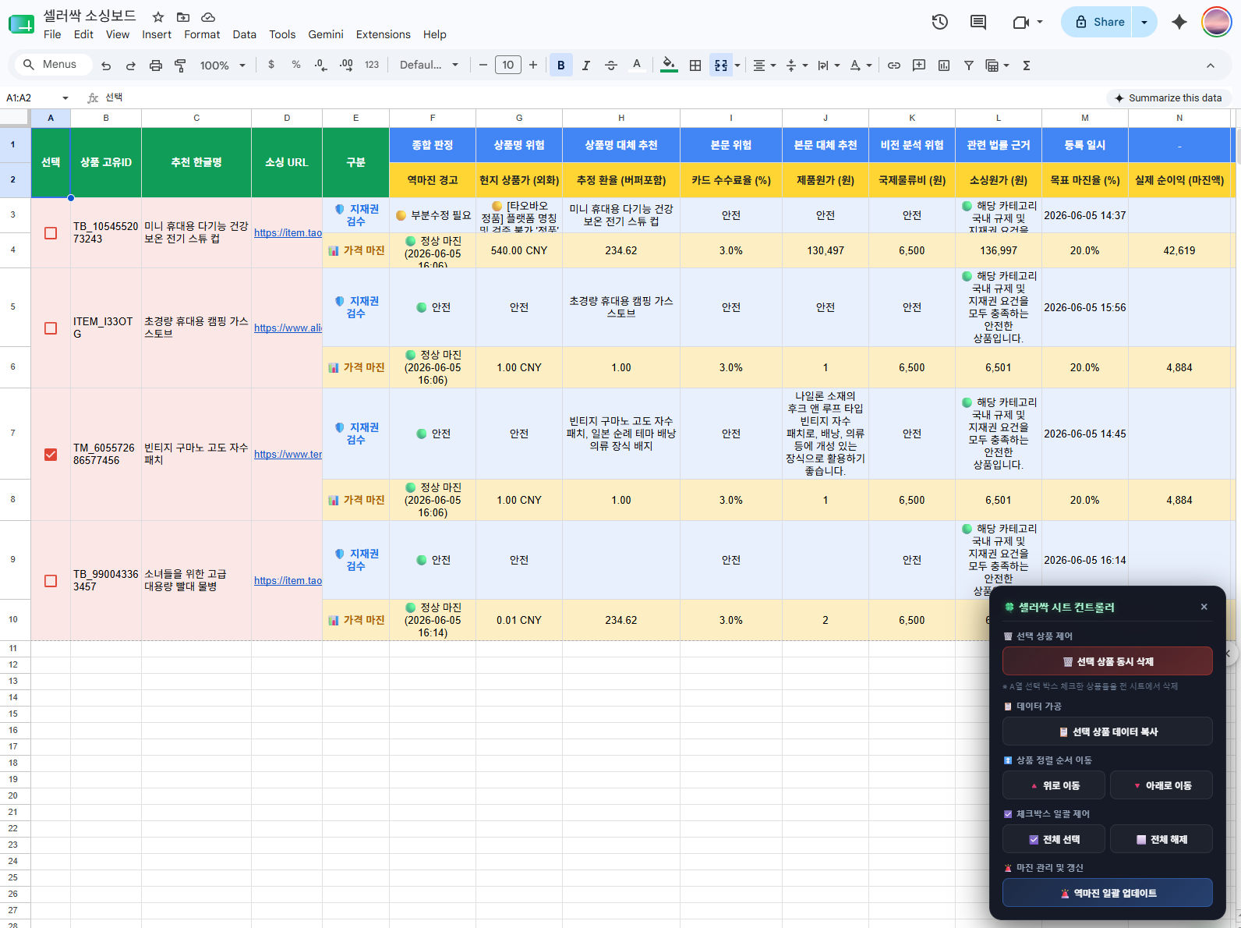Viewport: 1241px width, 928px height.
Task: Decrease decimal places
Action: pyautogui.click(x=320, y=65)
